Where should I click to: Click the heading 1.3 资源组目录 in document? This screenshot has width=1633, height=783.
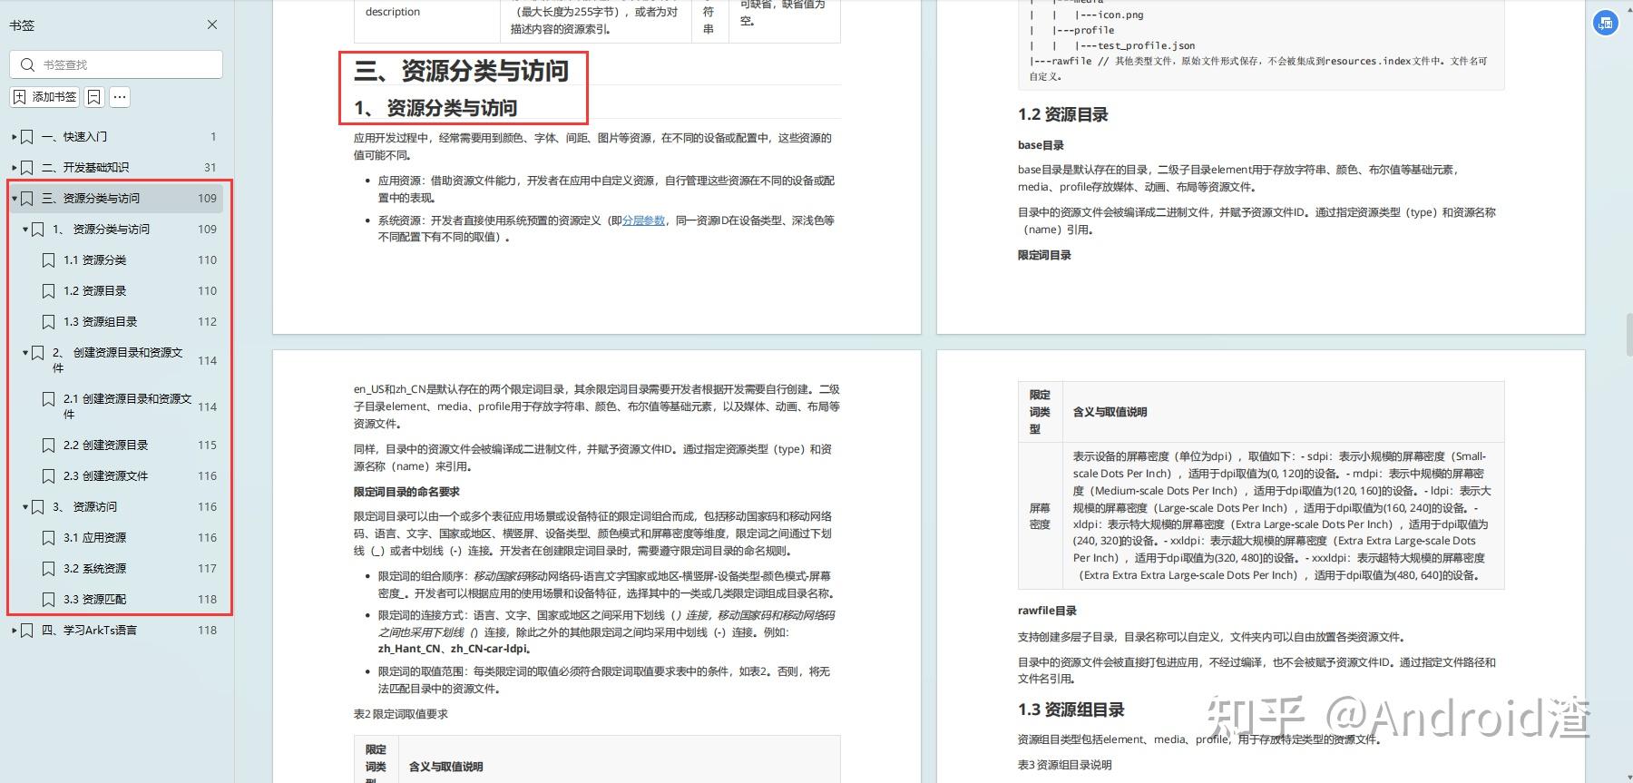pos(1071,710)
